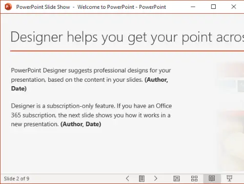Click the 'PowerPoint Designer suggests professional designs' paragraph
244x184 pixels.
pyautogui.click(x=91, y=79)
